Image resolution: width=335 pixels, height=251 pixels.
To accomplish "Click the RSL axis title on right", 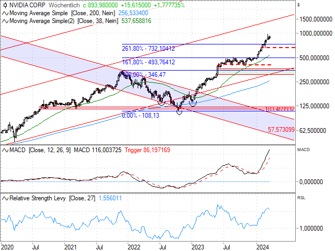I will tap(301, 198).
